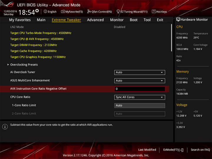This screenshot has width=212, height=159.
Task: Click 2-Core Ratio Limit Auto field
Action: pos(140,114)
